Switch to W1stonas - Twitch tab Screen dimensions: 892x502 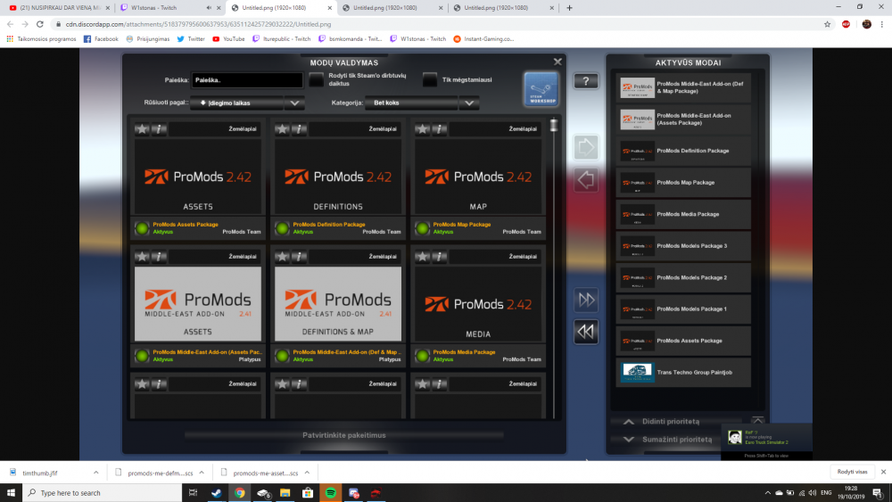[x=165, y=8]
